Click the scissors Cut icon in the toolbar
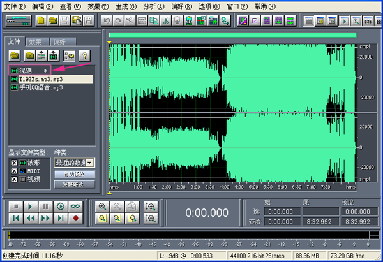This screenshot has width=383, height=262. click(165, 20)
